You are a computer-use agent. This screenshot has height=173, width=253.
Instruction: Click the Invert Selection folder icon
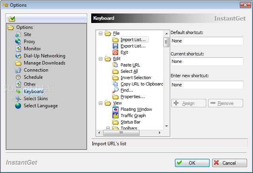tap(115, 78)
